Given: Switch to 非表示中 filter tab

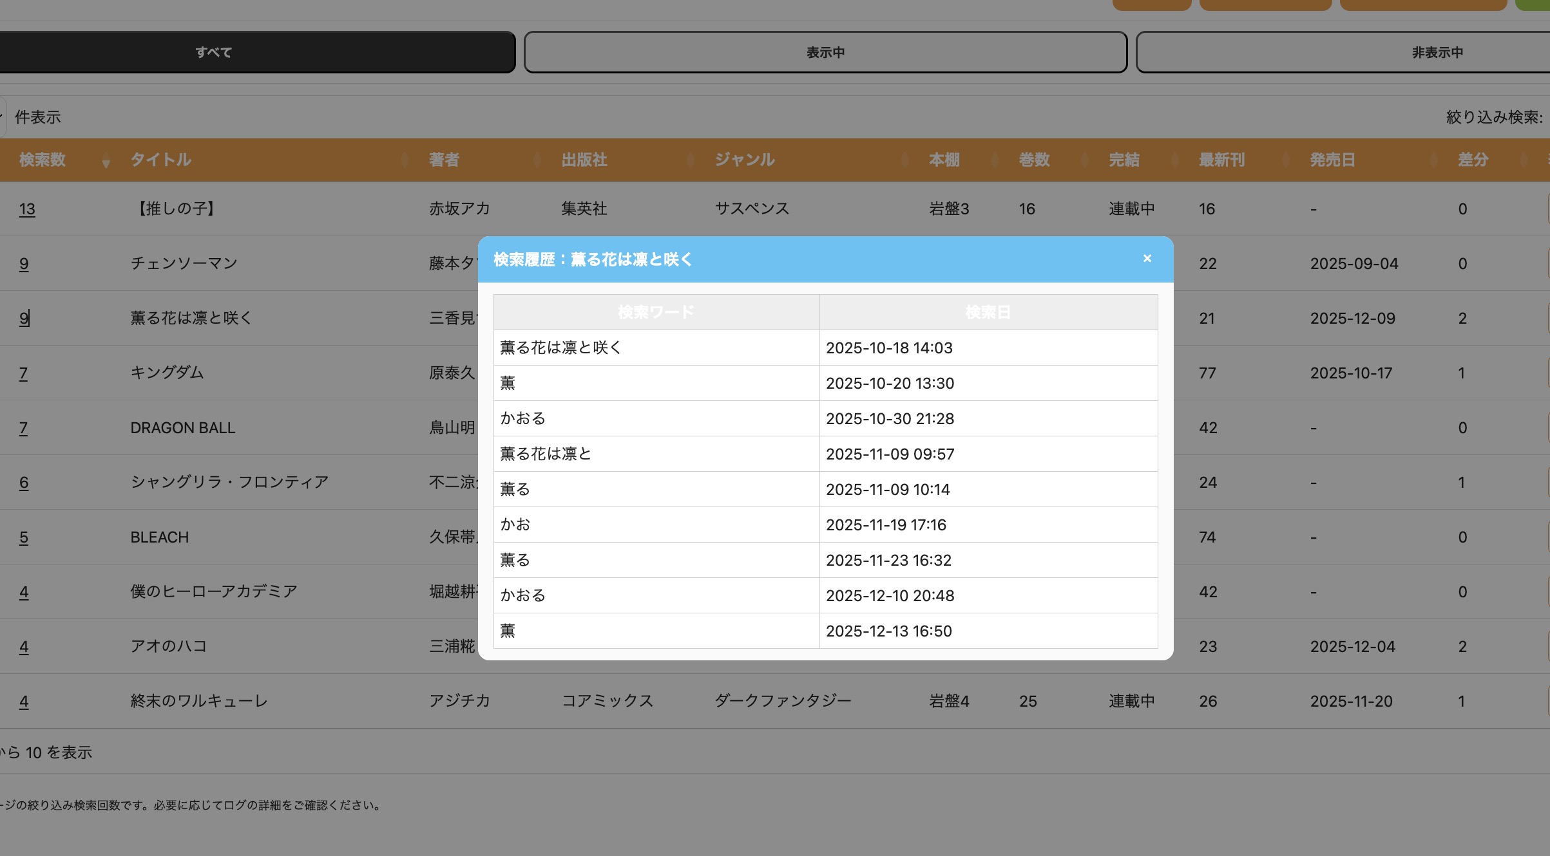Looking at the screenshot, I should pyautogui.click(x=1437, y=52).
